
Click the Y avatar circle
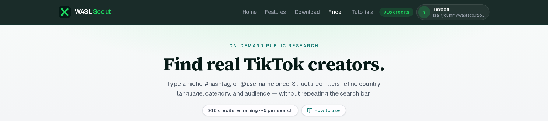pyautogui.click(x=424, y=12)
